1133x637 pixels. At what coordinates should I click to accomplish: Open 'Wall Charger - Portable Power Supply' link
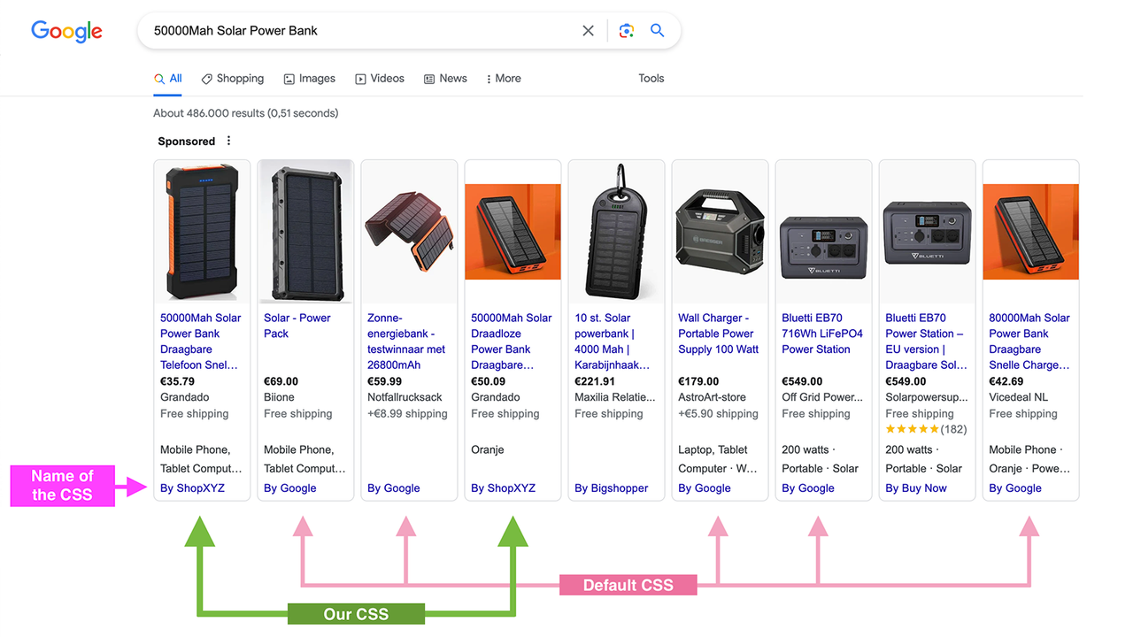(719, 334)
